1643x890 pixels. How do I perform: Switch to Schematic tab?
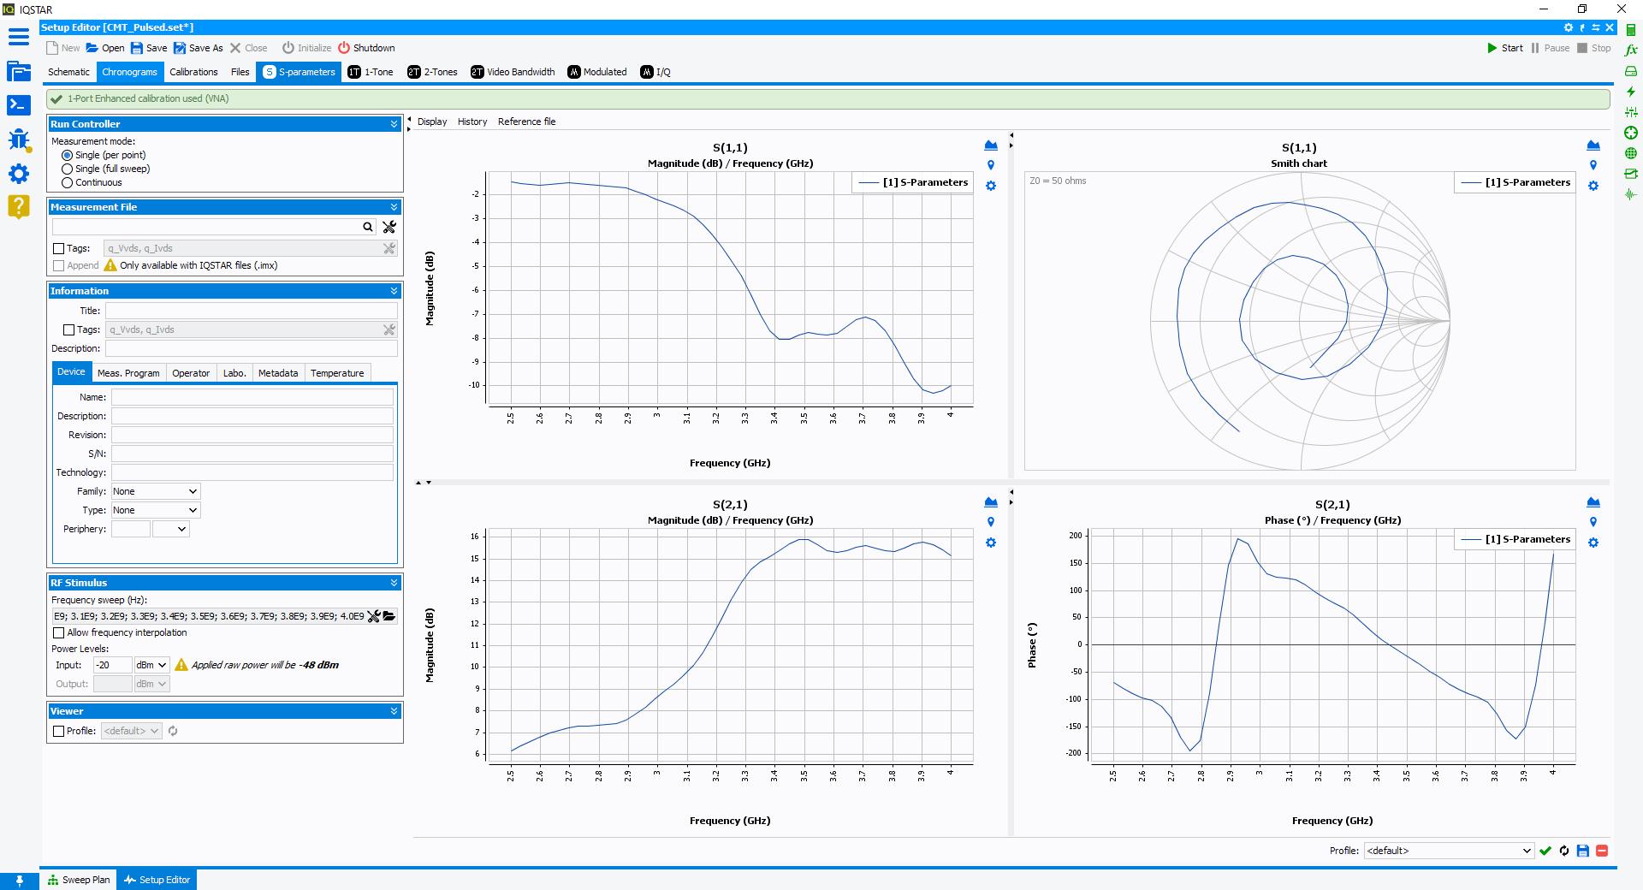pyautogui.click(x=68, y=72)
